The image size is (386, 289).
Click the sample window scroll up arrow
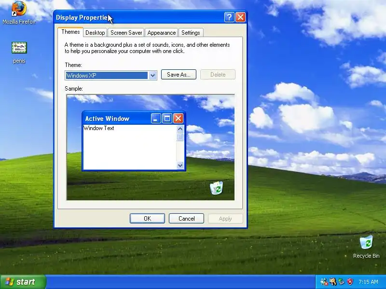click(180, 129)
